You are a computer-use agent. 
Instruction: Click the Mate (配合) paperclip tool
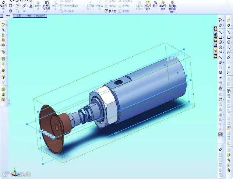(x=155, y=4)
